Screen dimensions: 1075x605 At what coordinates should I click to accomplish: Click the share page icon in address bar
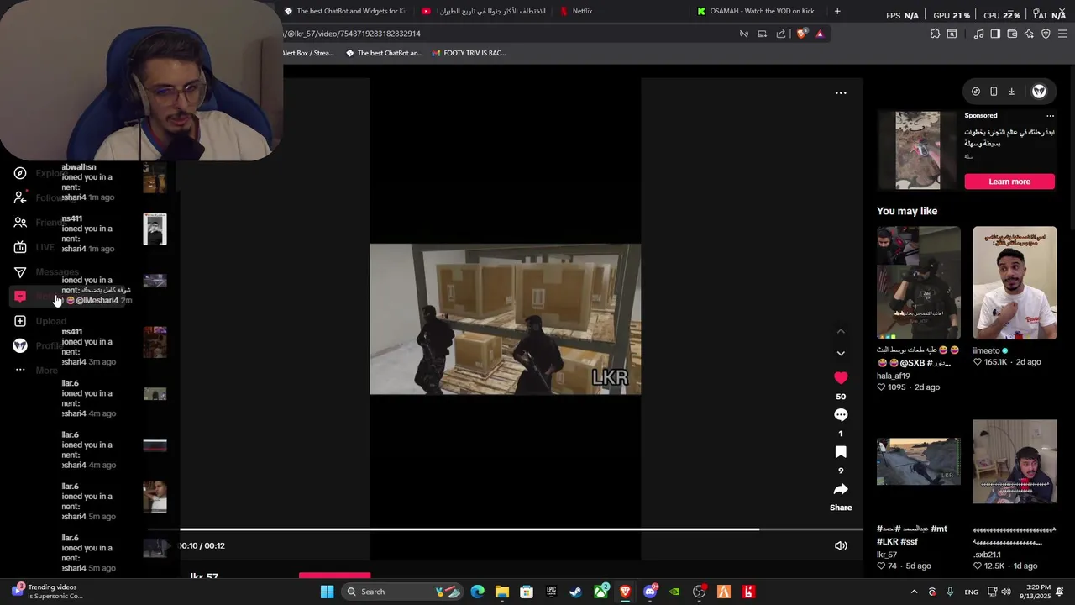(781, 34)
